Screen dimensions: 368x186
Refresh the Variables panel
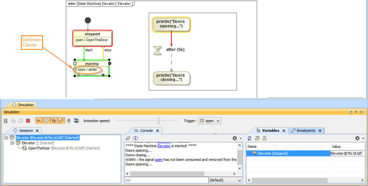click(250, 138)
